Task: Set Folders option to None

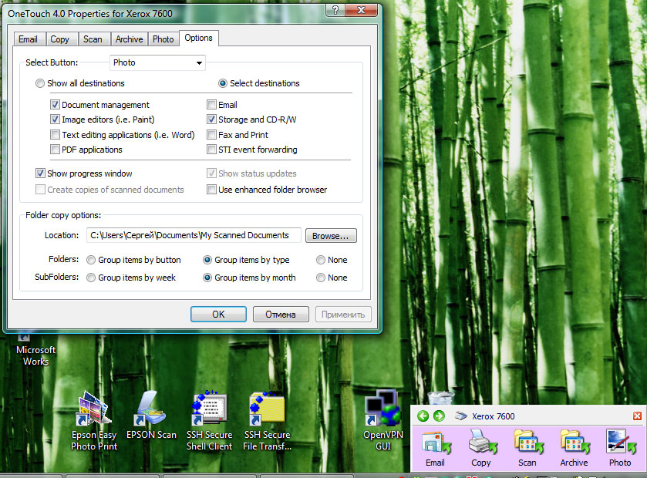Action: pyautogui.click(x=321, y=261)
